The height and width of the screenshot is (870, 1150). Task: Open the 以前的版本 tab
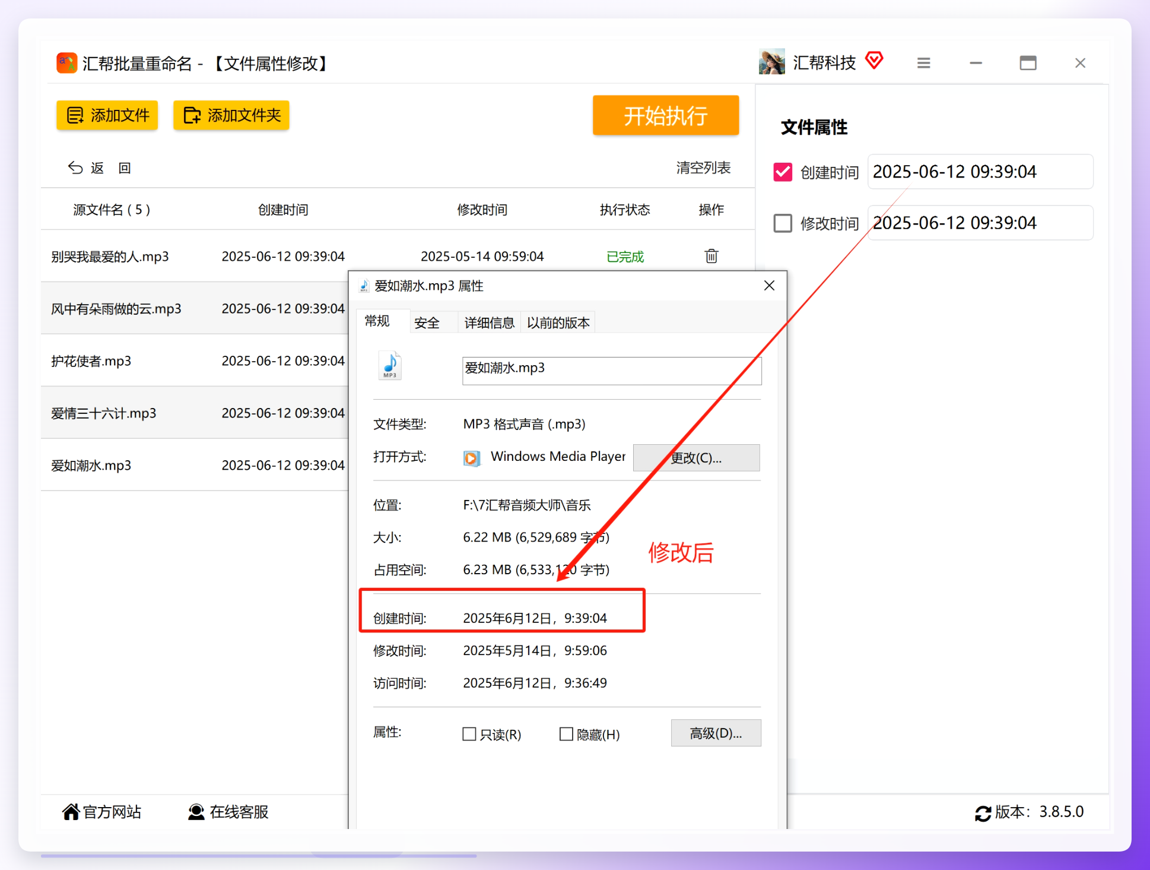click(558, 322)
